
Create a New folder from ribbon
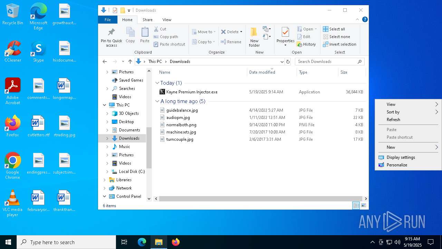coord(254,37)
